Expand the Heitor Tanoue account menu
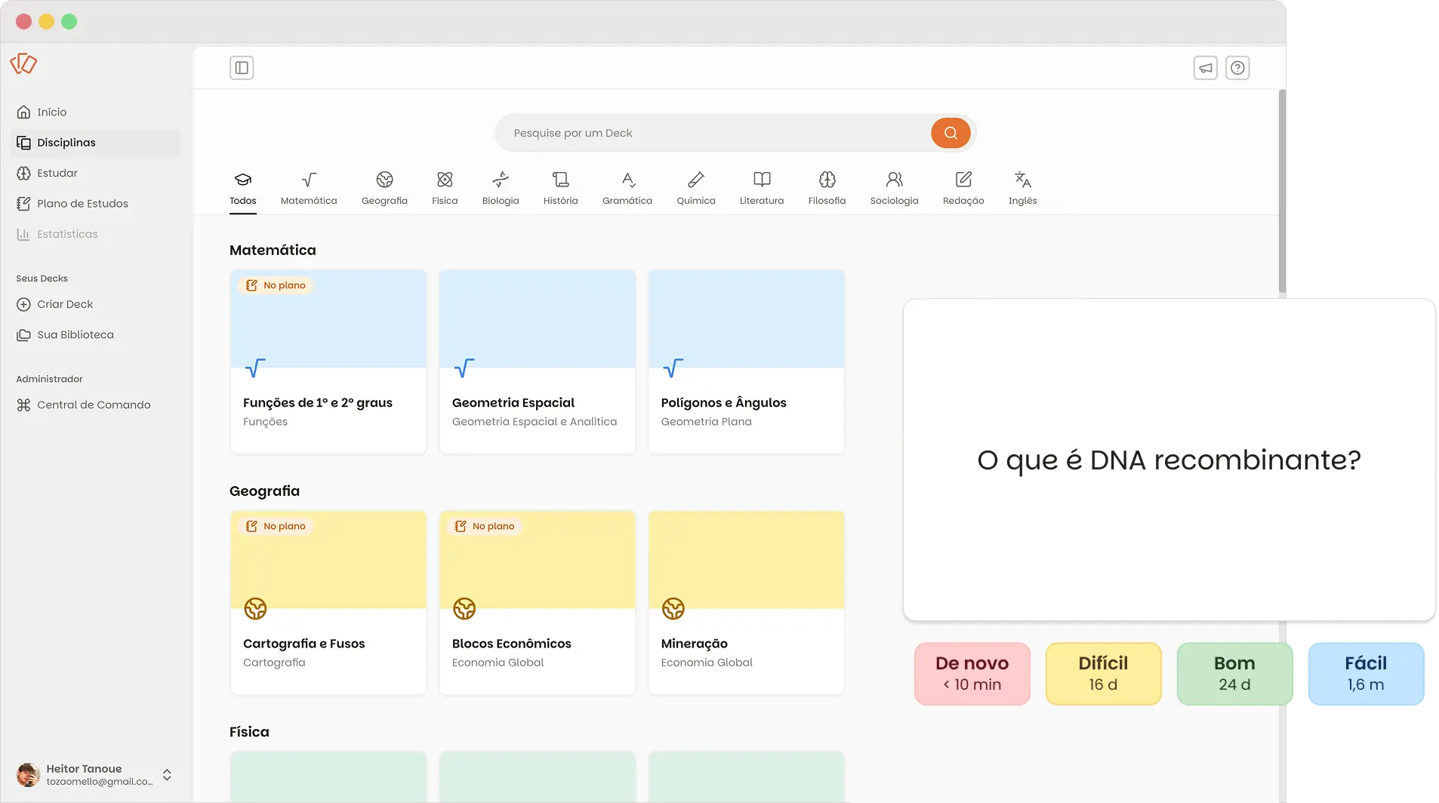Screen dimensions: 1439x803 point(167,775)
